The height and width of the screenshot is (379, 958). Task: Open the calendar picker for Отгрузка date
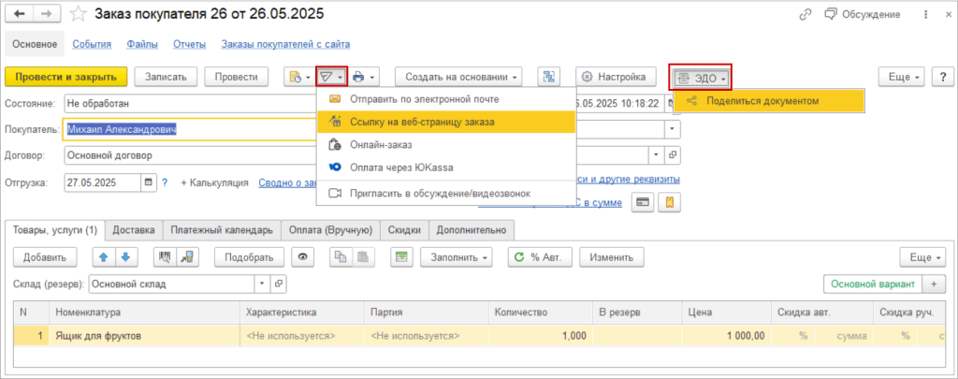149,182
